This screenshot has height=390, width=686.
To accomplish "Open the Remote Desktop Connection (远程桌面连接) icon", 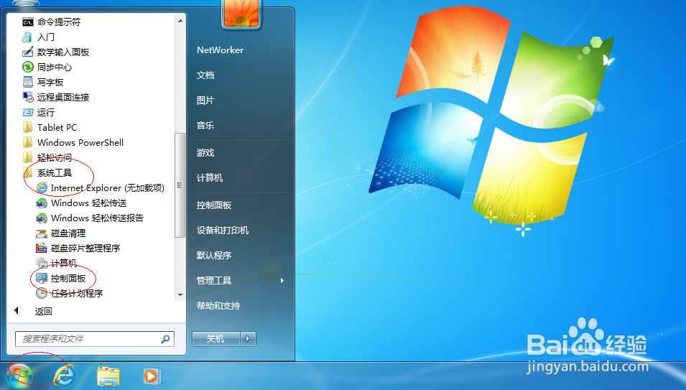I will coord(27,97).
